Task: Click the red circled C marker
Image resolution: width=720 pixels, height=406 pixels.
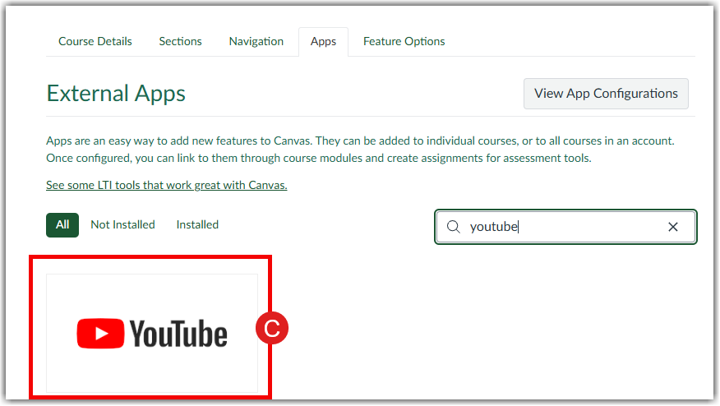Action: (272, 329)
